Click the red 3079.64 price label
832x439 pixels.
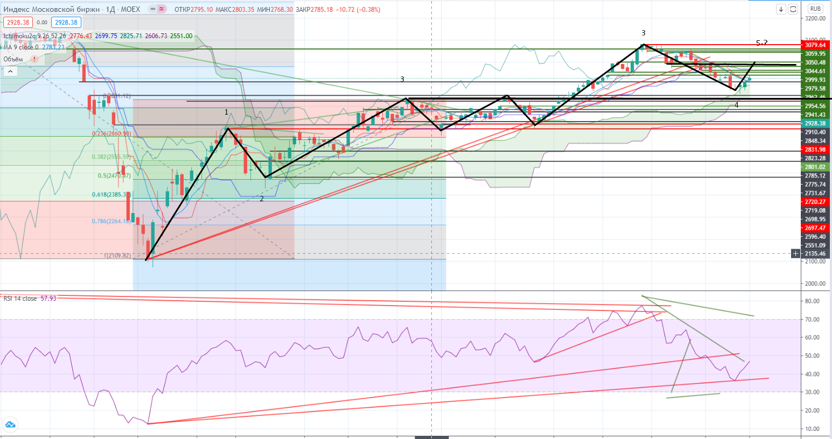pos(815,45)
